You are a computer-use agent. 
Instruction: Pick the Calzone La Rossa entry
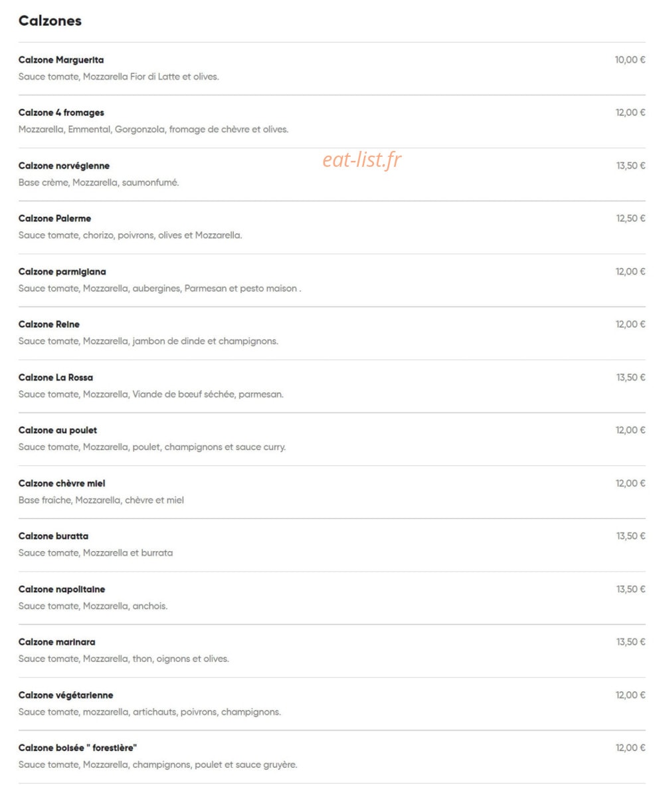click(x=56, y=378)
